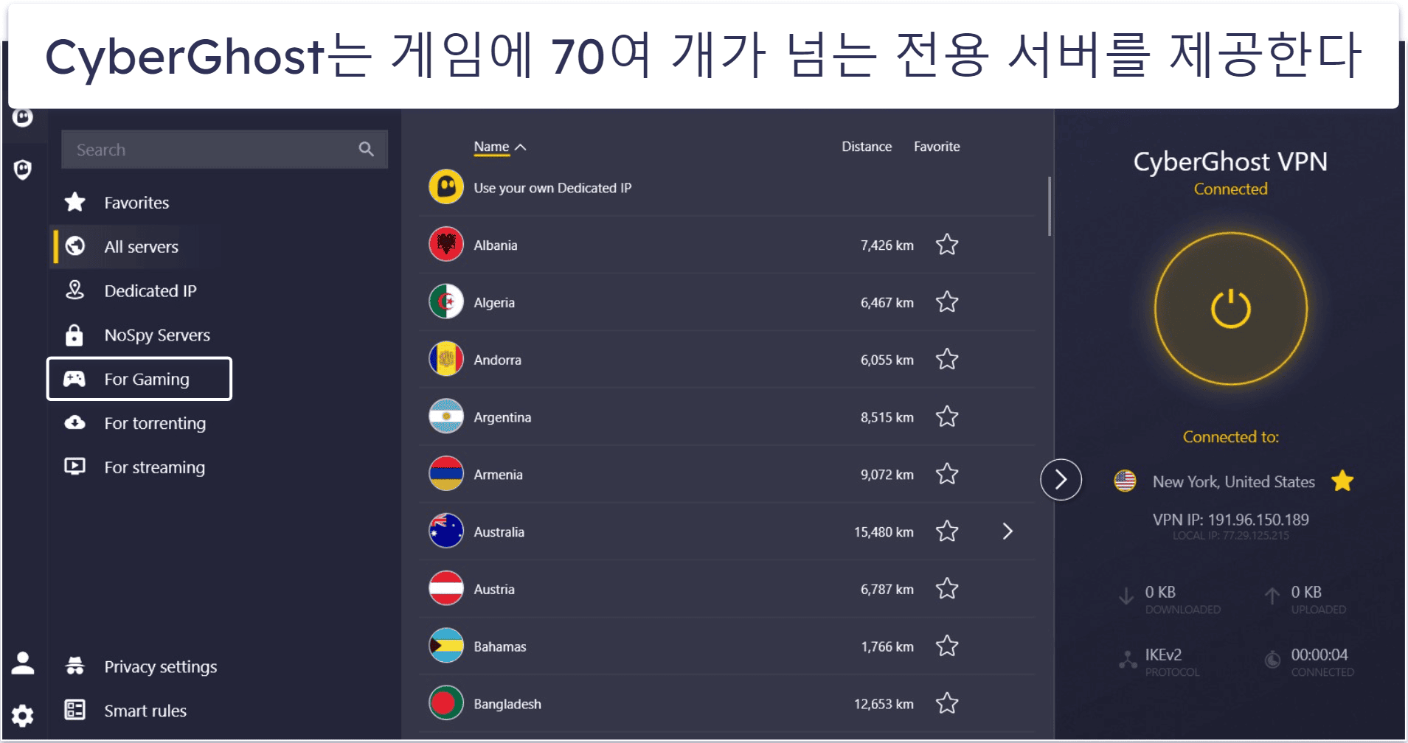Image resolution: width=1408 pixels, height=743 pixels.
Task: Sort servers by Favorite column
Action: pos(937,147)
